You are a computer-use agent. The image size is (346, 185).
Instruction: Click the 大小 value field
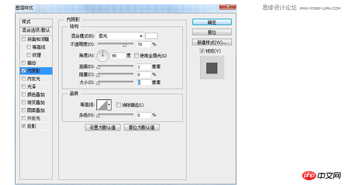pos(144,82)
